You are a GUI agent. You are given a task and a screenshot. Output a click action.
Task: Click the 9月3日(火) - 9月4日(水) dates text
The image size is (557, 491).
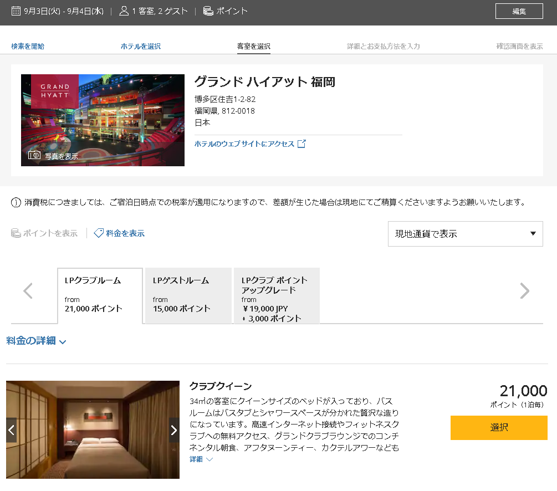[x=64, y=11]
